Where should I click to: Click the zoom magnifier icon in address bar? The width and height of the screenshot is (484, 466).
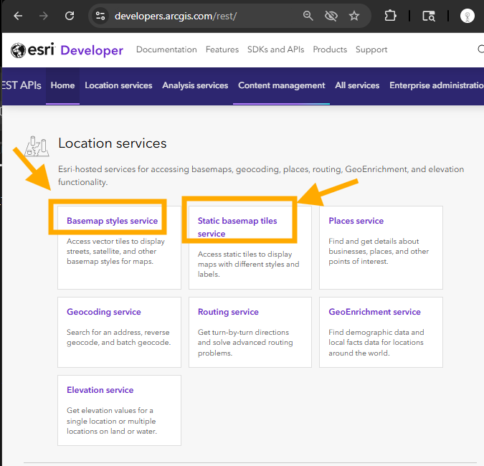[x=308, y=16]
